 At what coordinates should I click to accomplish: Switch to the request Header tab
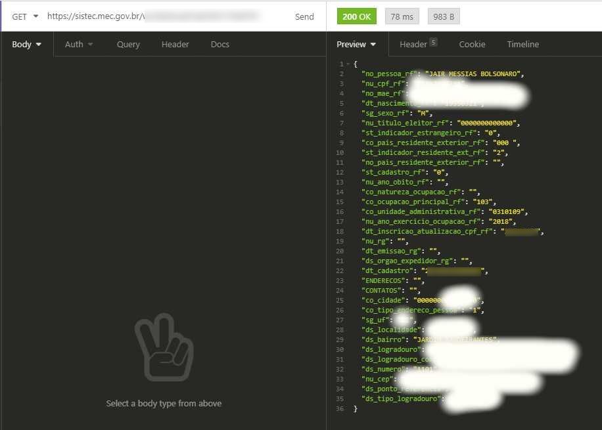pyautogui.click(x=175, y=44)
